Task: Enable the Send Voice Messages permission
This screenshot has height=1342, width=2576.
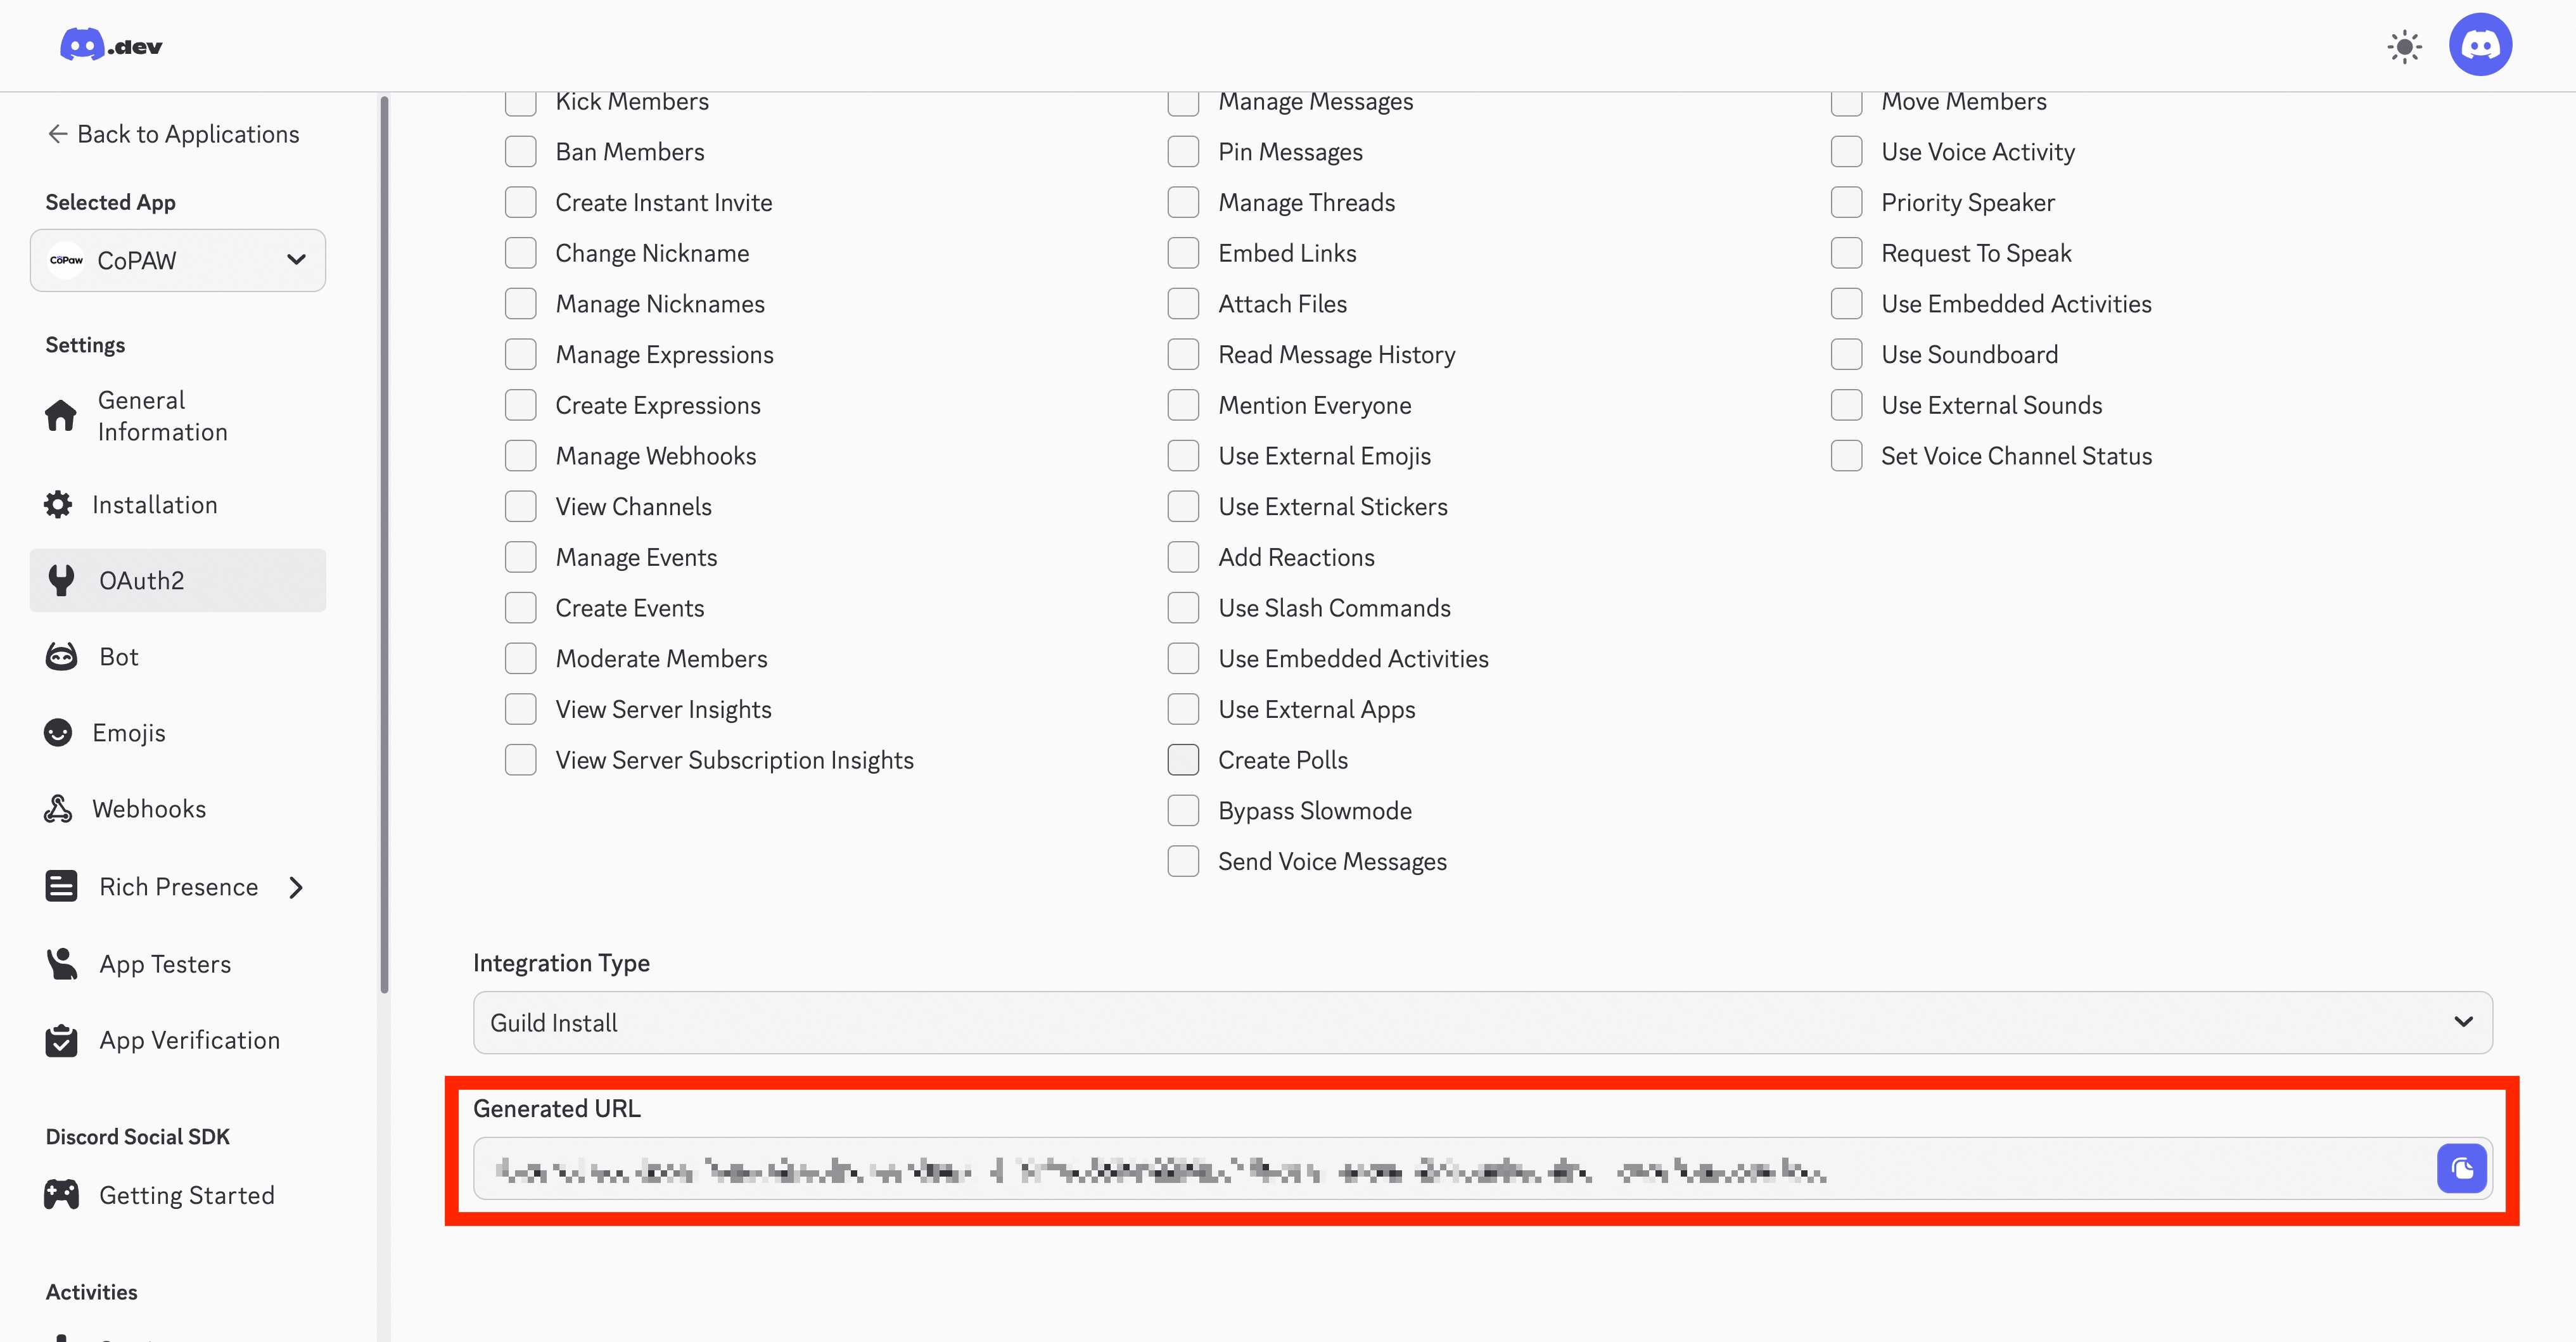Action: pyautogui.click(x=1183, y=861)
